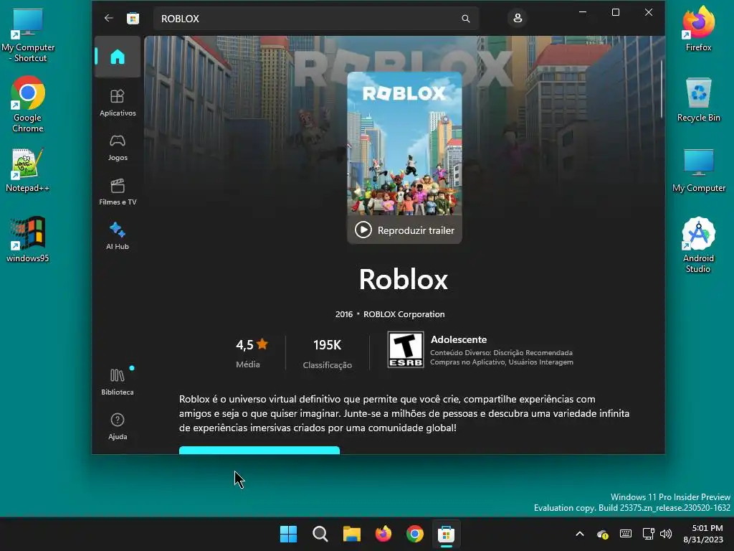
Task: Open Chrome from the taskbar
Action: point(415,534)
